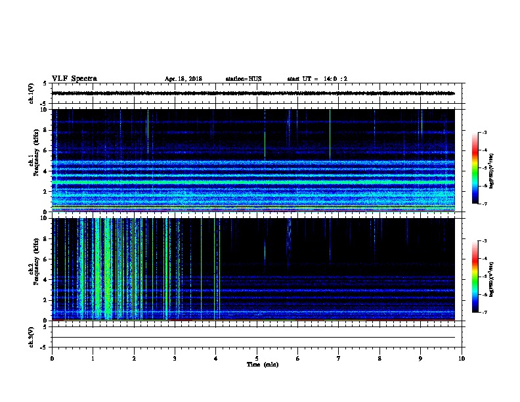The width and height of the screenshot is (520, 402).
Task: Click time axis tick label "2"
Action: tap(134, 359)
